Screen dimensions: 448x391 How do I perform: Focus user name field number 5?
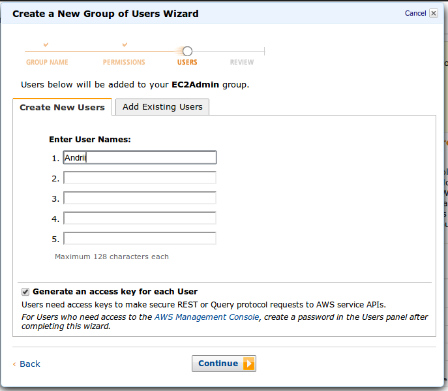140,238
